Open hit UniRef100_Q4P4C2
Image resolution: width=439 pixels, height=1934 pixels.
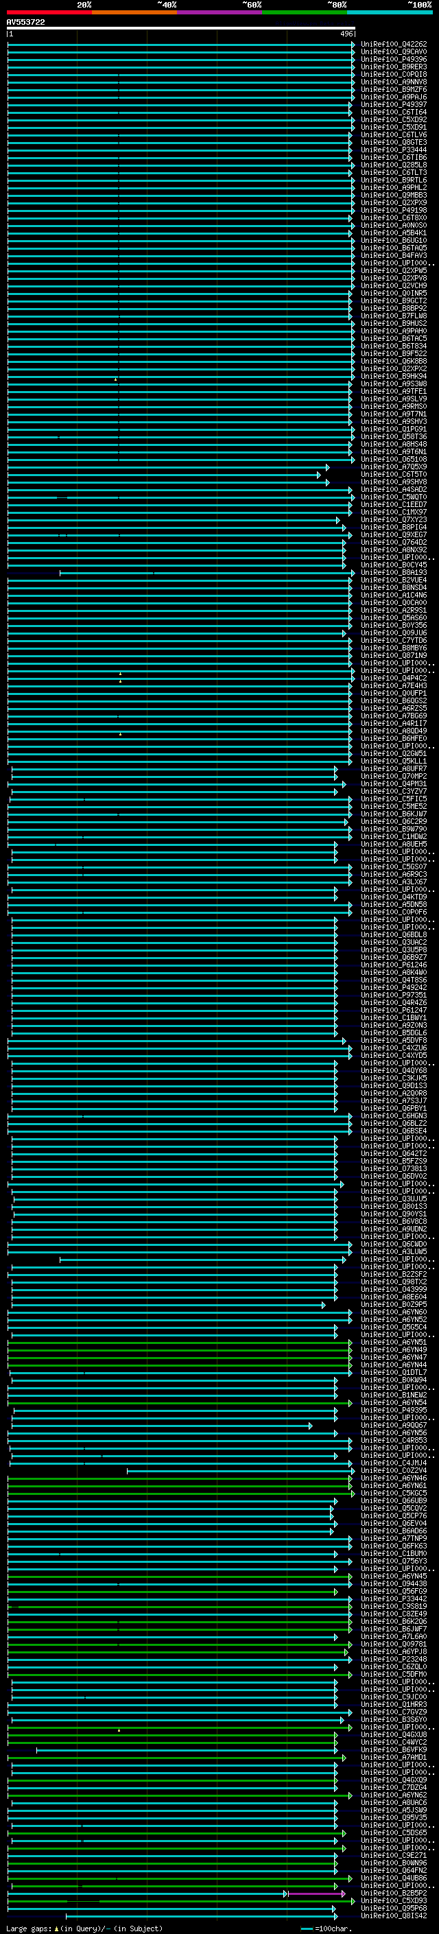pyautogui.click(x=393, y=678)
